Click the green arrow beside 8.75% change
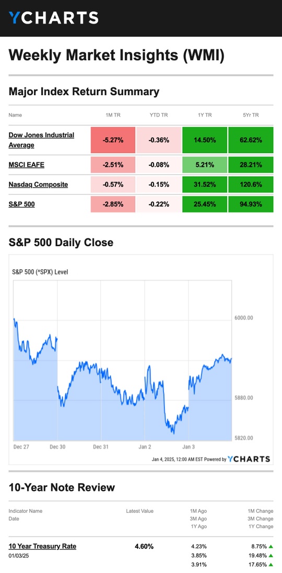Viewport: 282px width, 573px height. 271,547
